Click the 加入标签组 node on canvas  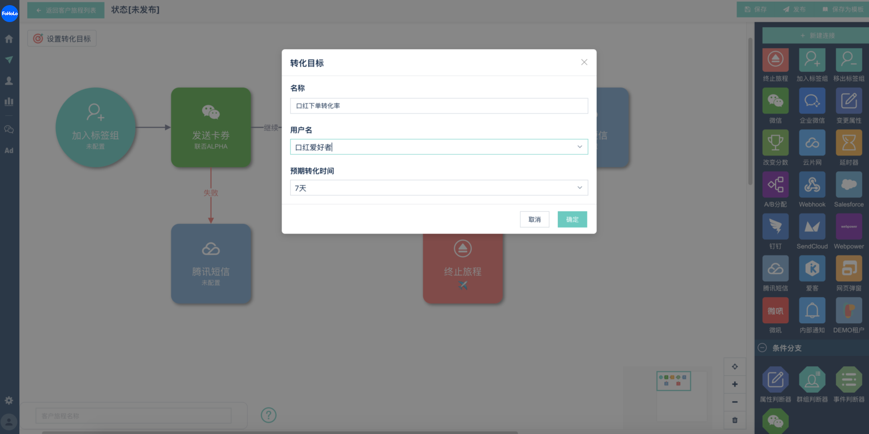tap(95, 127)
